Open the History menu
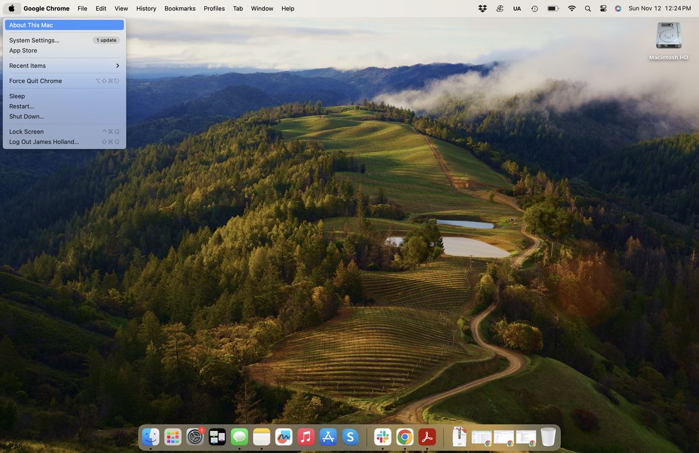699x453 pixels. click(x=146, y=9)
